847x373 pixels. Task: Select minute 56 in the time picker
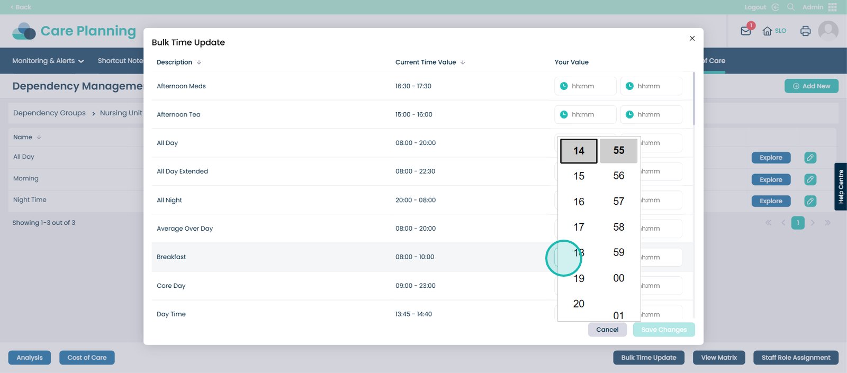point(619,176)
